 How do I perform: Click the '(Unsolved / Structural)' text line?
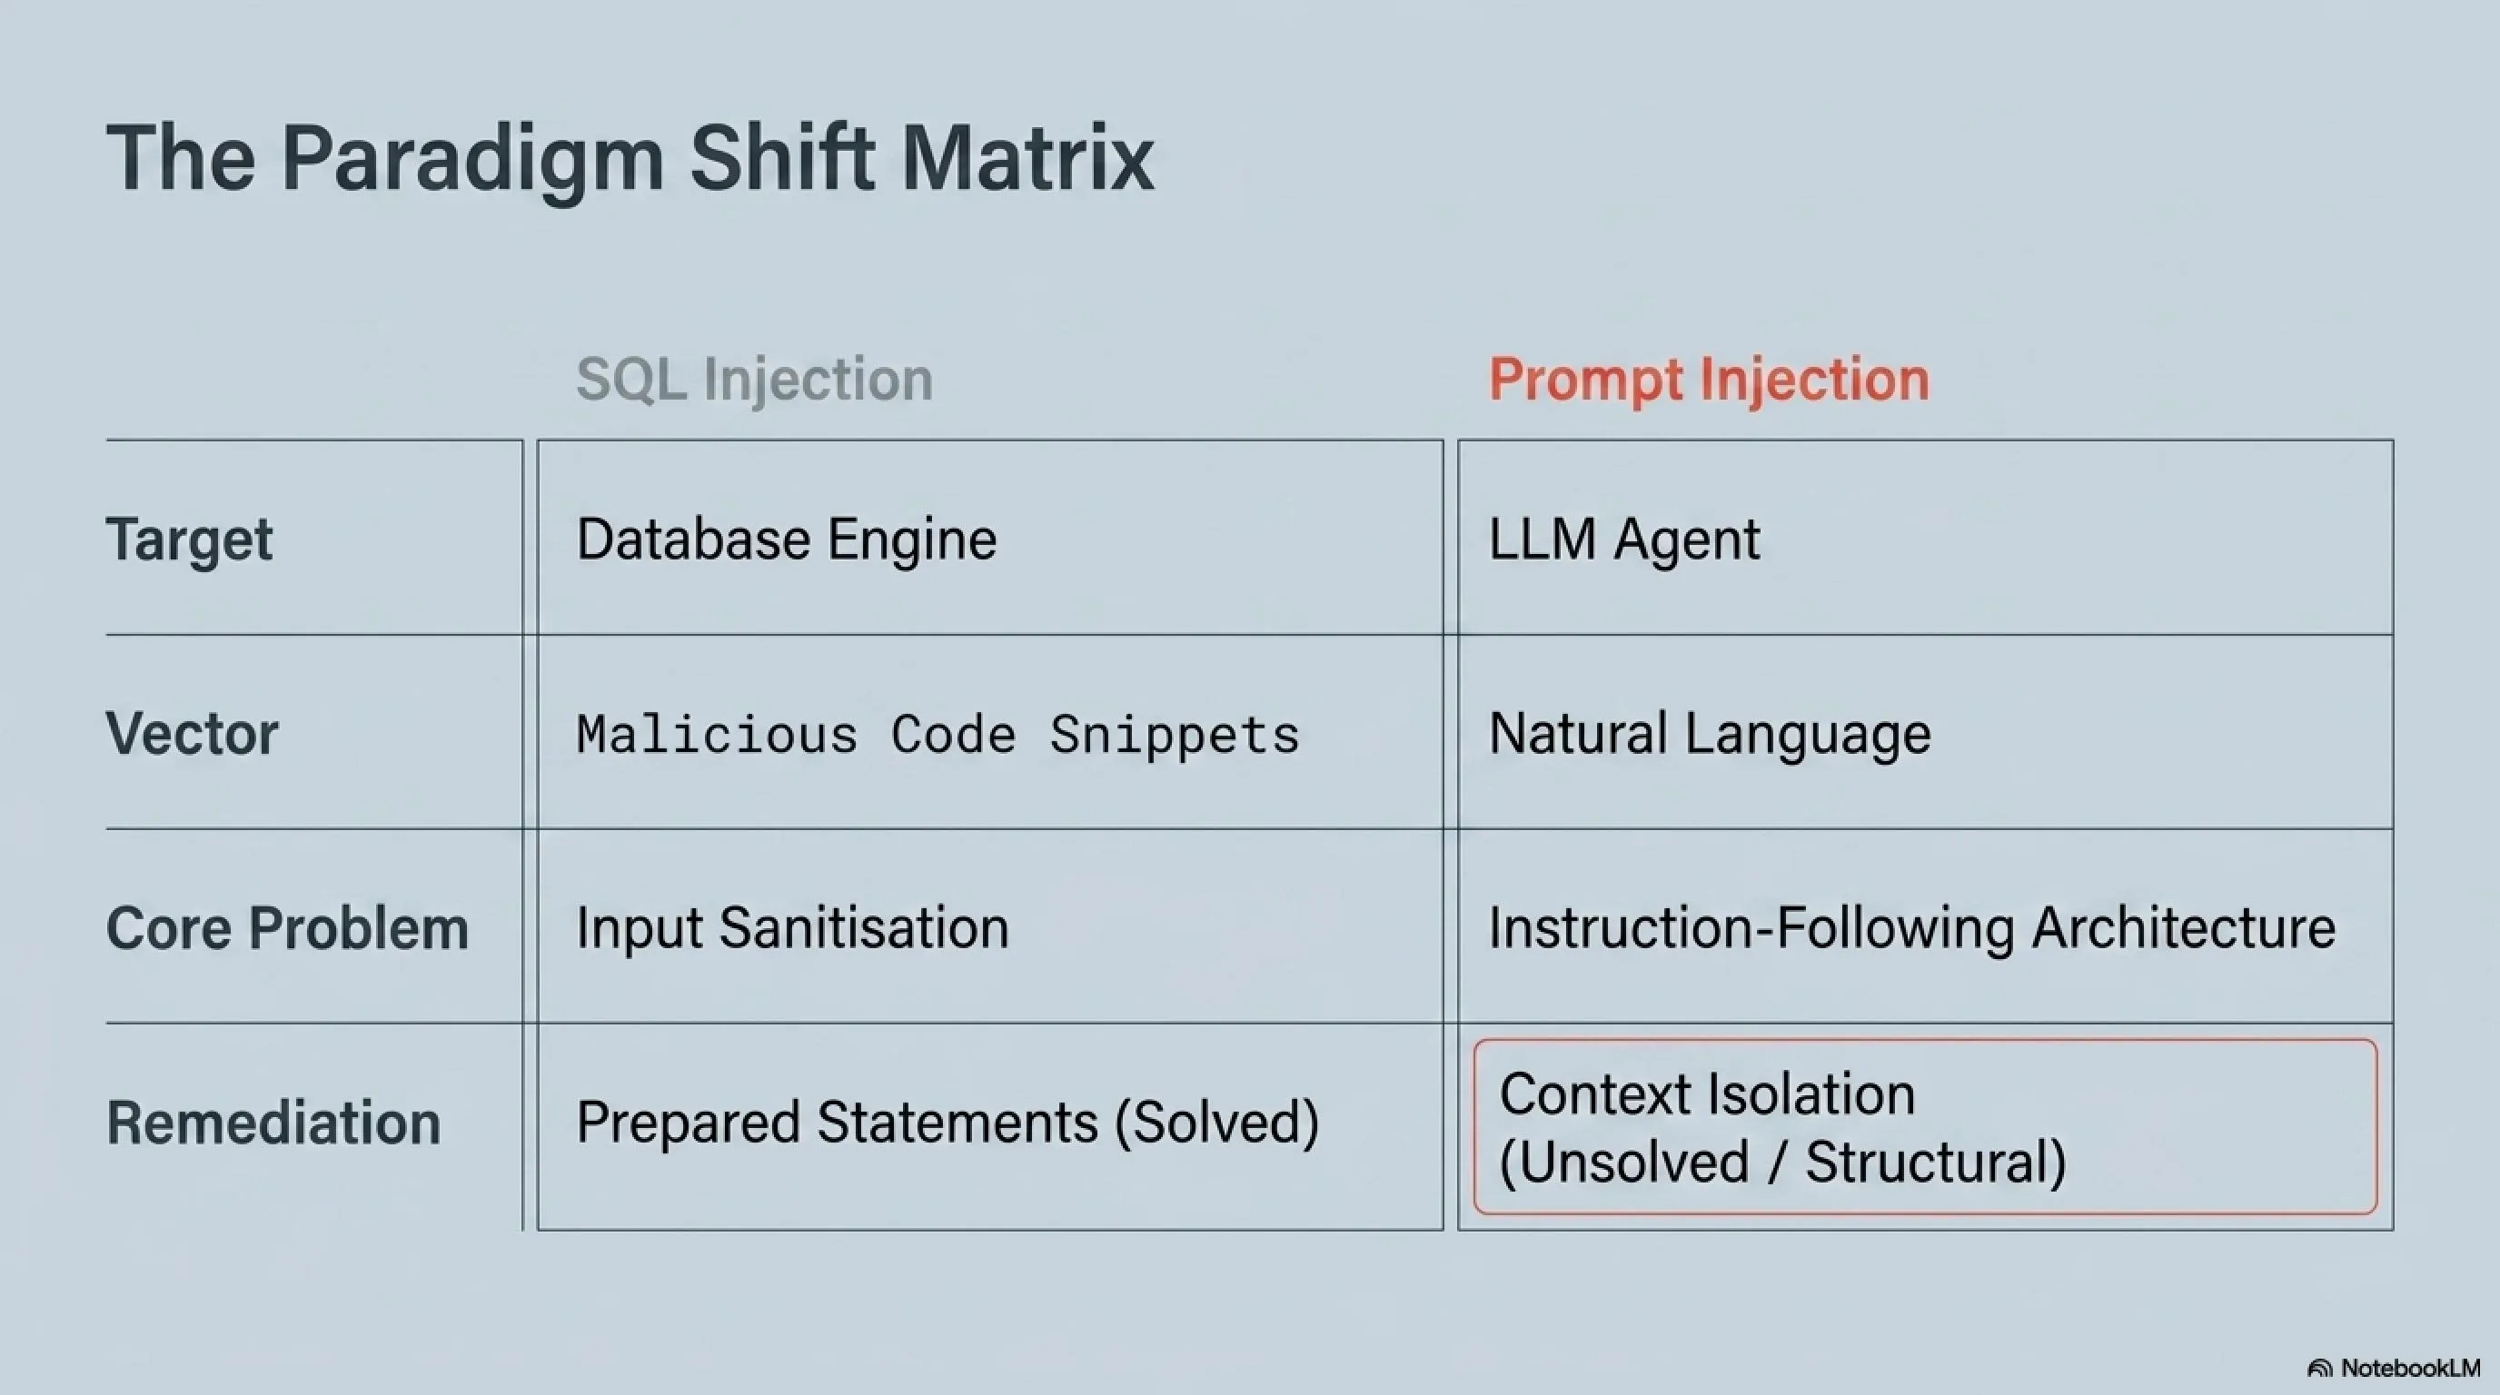coord(1783,1162)
